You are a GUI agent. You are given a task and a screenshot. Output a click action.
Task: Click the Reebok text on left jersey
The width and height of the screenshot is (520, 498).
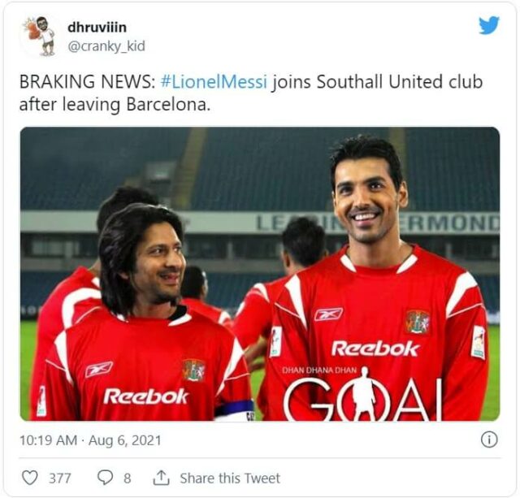[x=146, y=396]
